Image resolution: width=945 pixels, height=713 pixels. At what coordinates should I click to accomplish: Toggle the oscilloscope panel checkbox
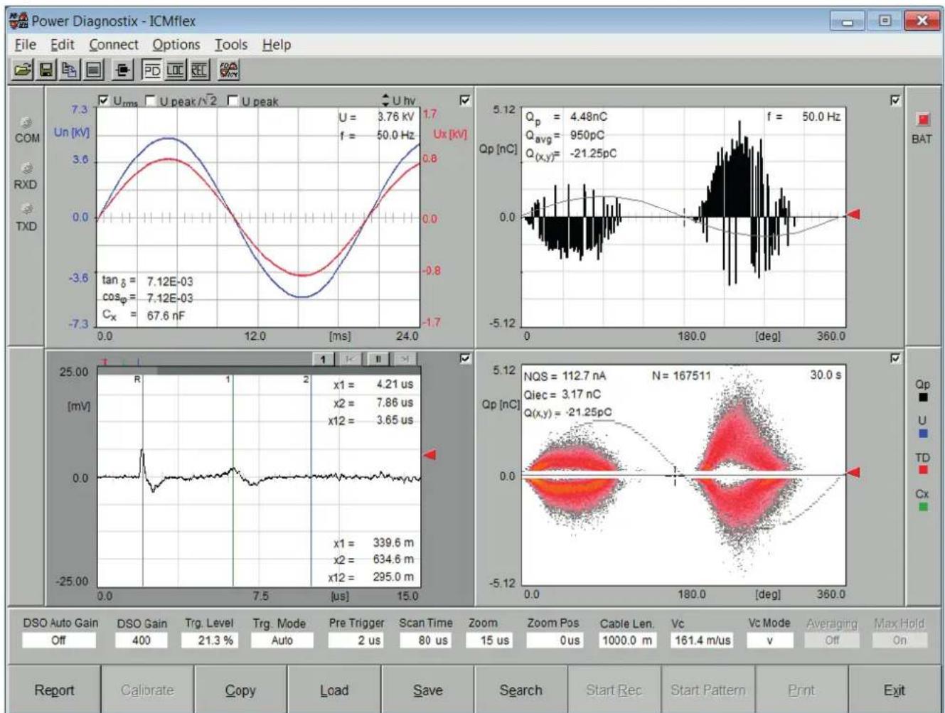pyautogui.click(x=465, y=359)
